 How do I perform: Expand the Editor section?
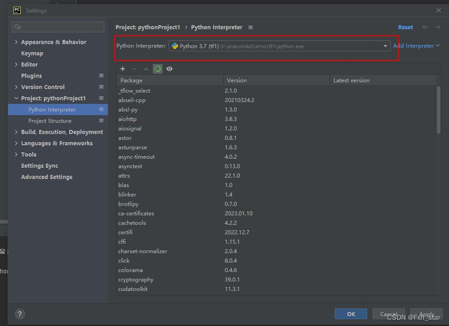click(x=16, y=64)
